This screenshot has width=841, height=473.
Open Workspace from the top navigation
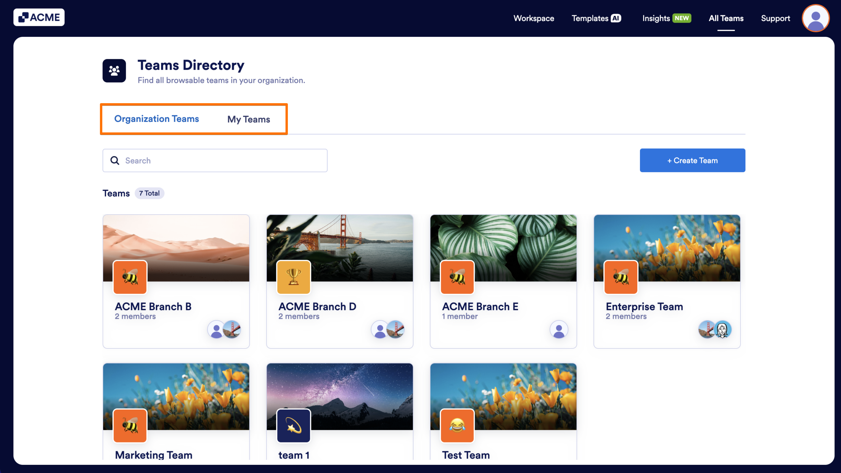[534, 18]
